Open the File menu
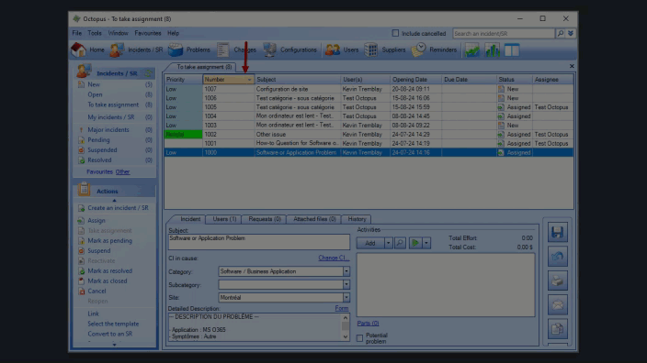Image resolution: width=647 pixels, height=363 pixels. (77, 33)
